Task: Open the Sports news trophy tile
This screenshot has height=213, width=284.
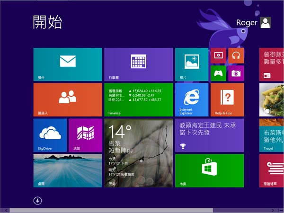Action: point(209,135)
